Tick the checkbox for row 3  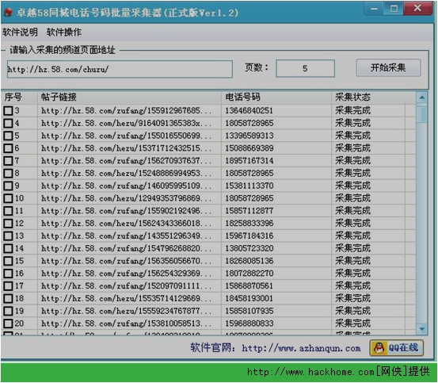point(8,111)
